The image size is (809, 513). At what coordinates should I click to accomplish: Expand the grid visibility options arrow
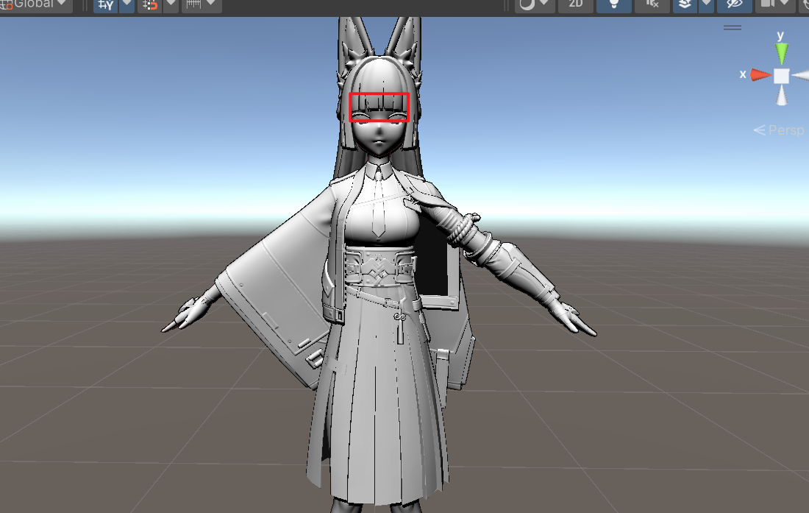point(126,4)
